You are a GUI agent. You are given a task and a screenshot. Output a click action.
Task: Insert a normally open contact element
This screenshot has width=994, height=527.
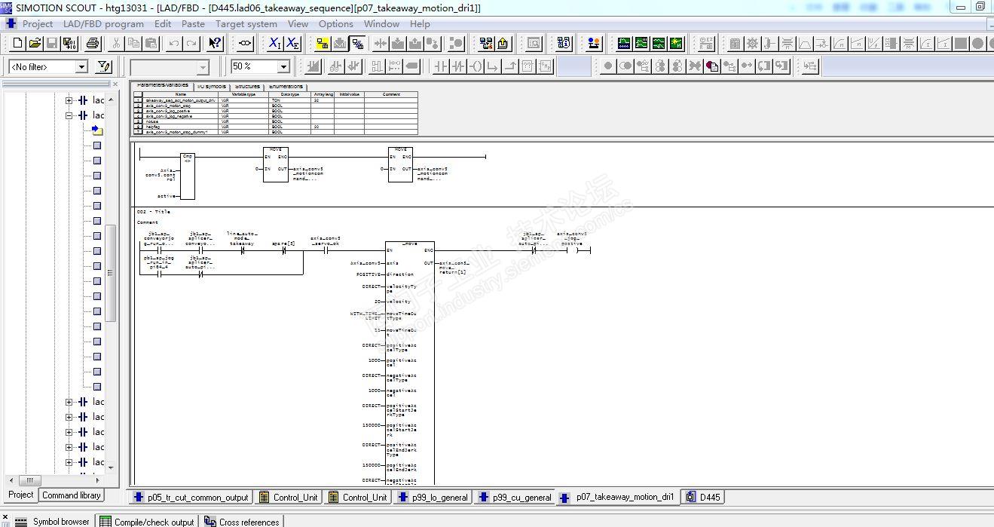pos(441,66)
